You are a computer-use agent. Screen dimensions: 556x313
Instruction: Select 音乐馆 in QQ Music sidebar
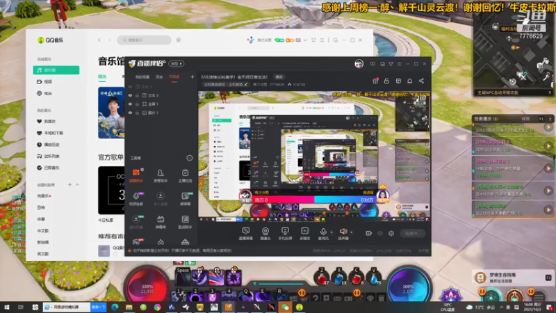56,70
